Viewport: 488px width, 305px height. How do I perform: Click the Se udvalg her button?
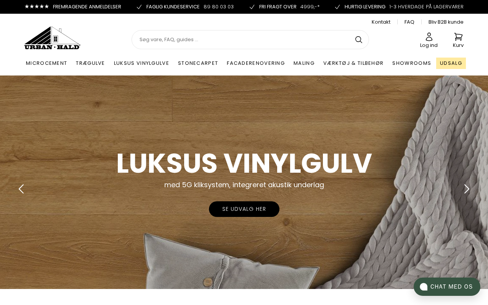click(244, 209)
